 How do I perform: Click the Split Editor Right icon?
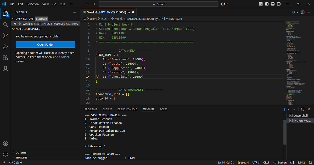(x=303, y=12)
